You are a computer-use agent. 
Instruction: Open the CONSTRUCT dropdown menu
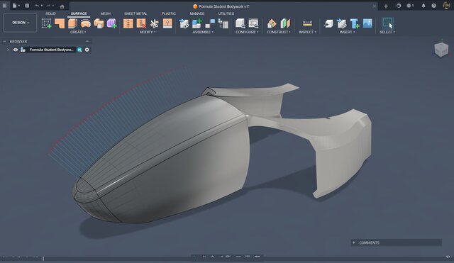coord(278,32)
